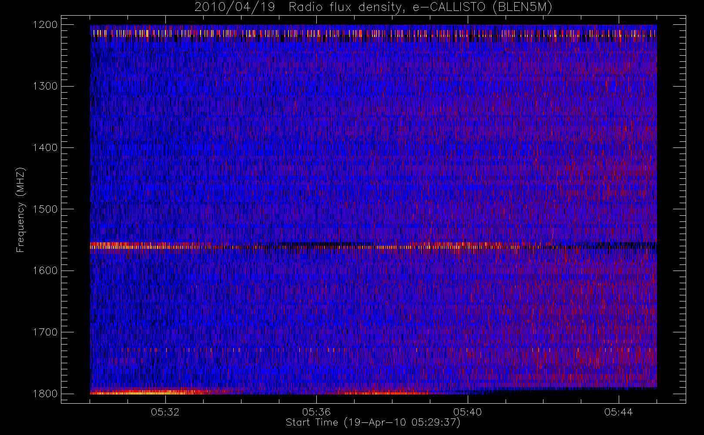Click the 1800 frequency tick label
704x435 pixels.
45,394
